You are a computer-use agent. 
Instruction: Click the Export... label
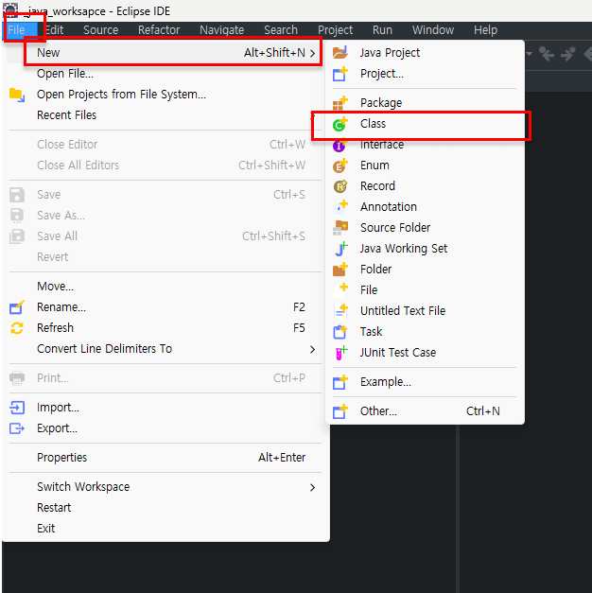pos(57,428)
